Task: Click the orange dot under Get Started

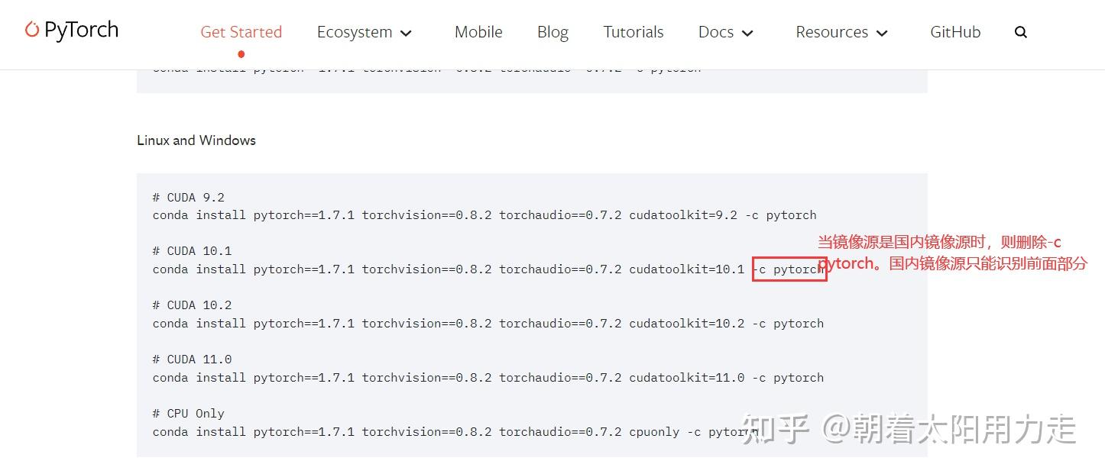Action: [x=241, y=54]
